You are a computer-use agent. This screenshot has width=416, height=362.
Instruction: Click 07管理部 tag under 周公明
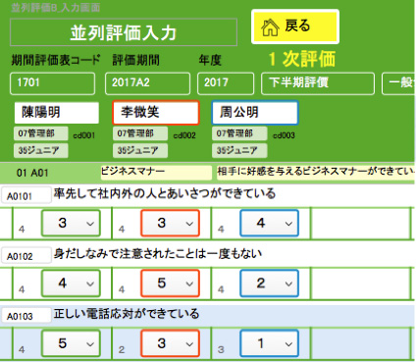pos(239,133)
